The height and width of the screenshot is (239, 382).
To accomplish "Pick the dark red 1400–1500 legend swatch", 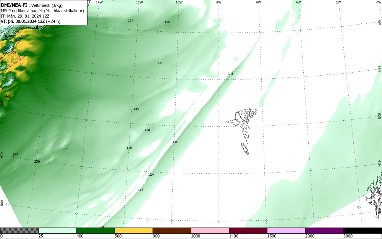I will [x=248, y=231].
